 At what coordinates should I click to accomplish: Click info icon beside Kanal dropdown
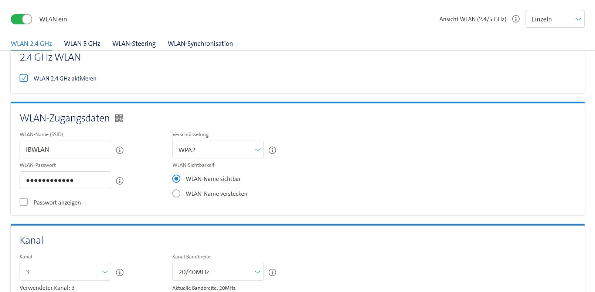coord(120,272)
